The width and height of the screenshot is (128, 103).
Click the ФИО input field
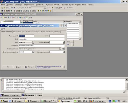[42, 39]
